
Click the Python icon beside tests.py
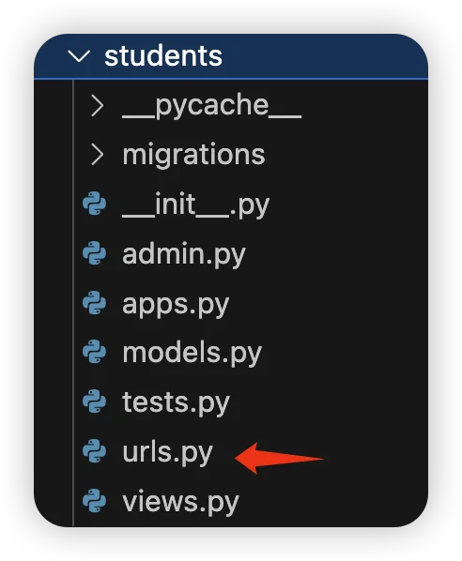coord(95,402)
